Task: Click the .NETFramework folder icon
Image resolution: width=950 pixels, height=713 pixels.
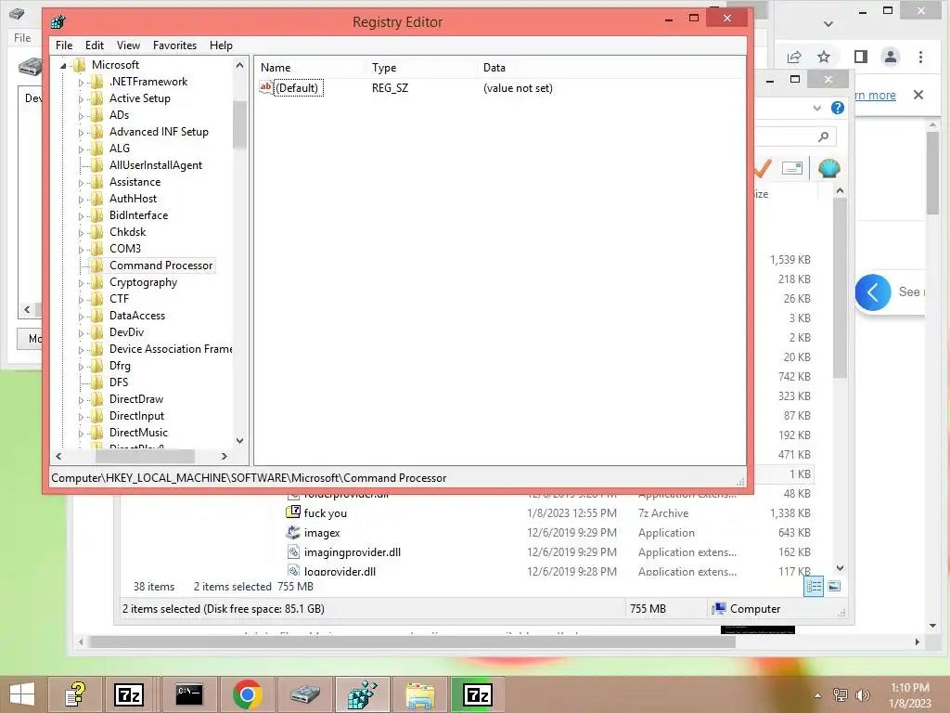Action: pos(96,82)
